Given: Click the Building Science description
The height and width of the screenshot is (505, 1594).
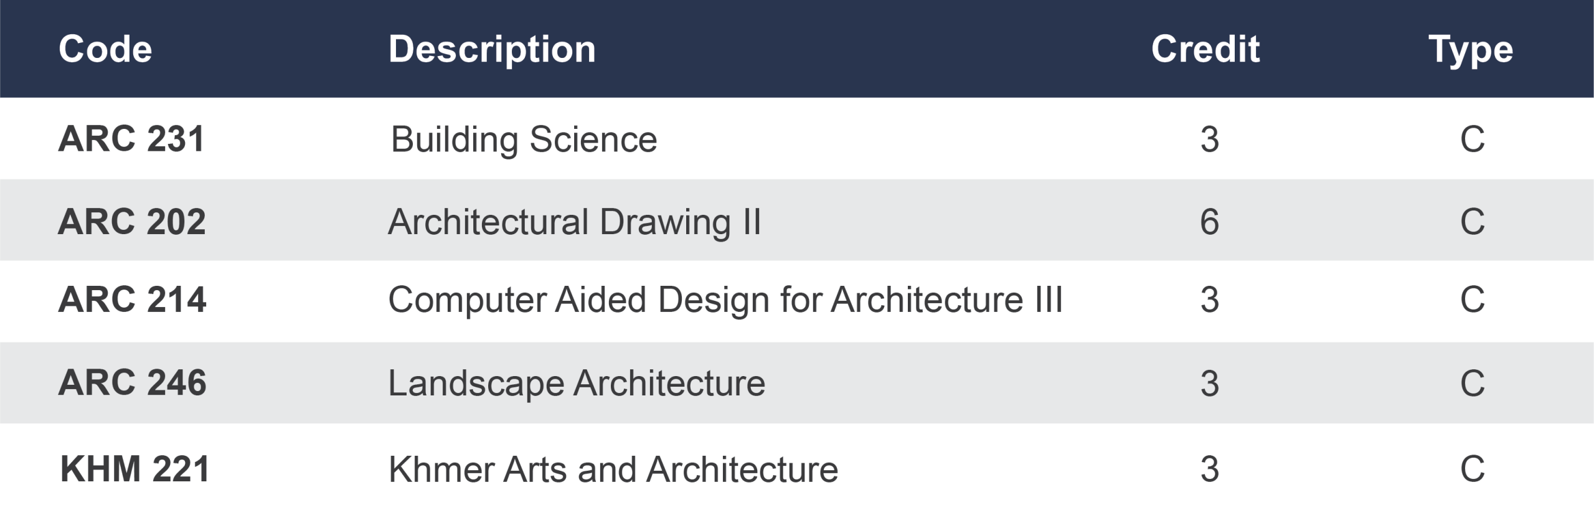Looking at the screenshot, I should 524,139.
